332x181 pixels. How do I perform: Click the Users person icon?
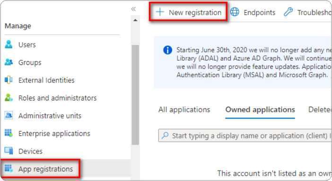coord(9,45)
